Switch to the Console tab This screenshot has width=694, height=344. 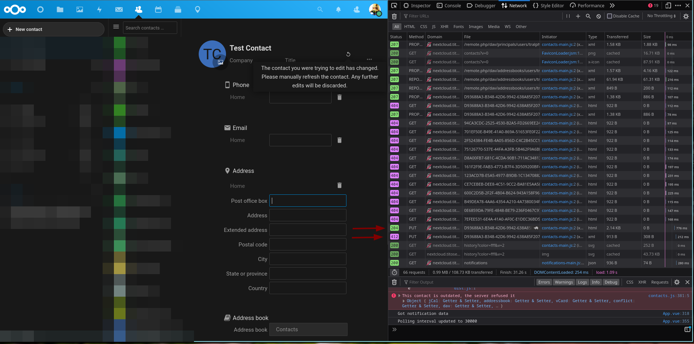(449, 5)
